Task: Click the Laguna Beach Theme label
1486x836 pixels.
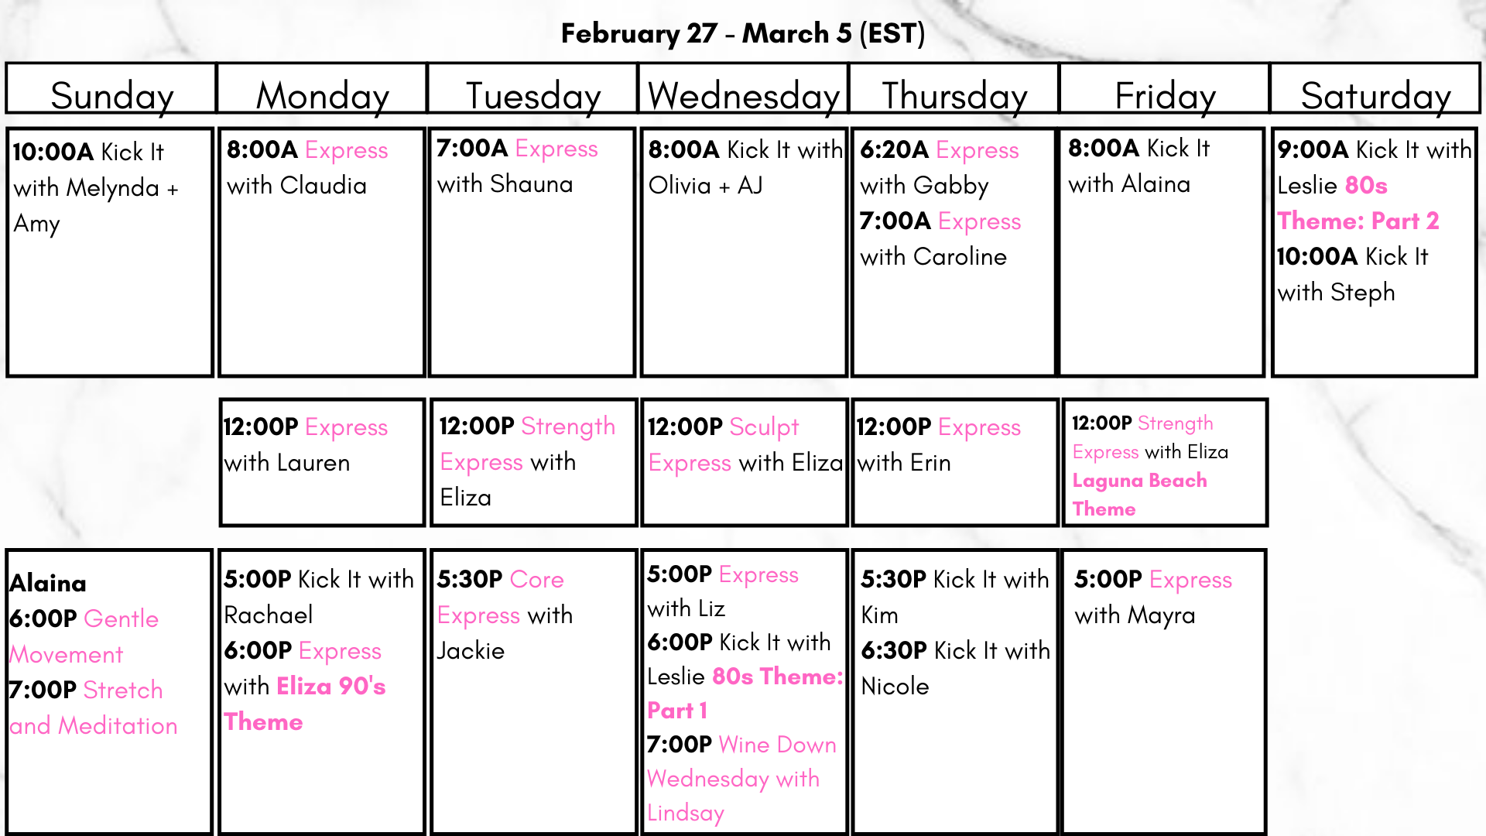Action: (x=1139, y=495)
